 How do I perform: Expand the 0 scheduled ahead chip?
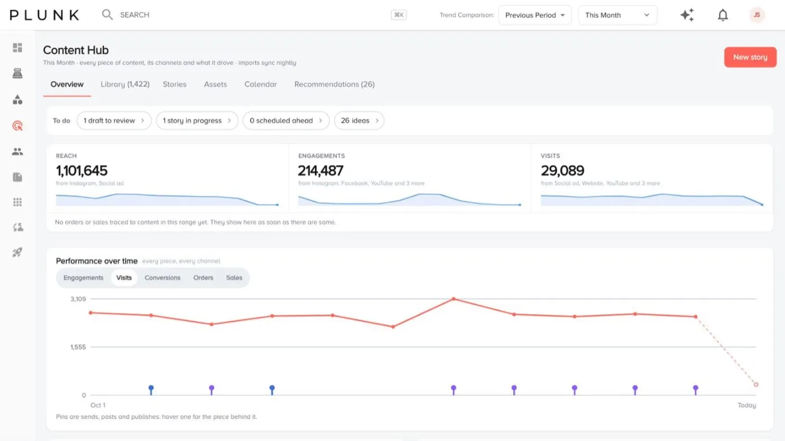coord(286,120)
